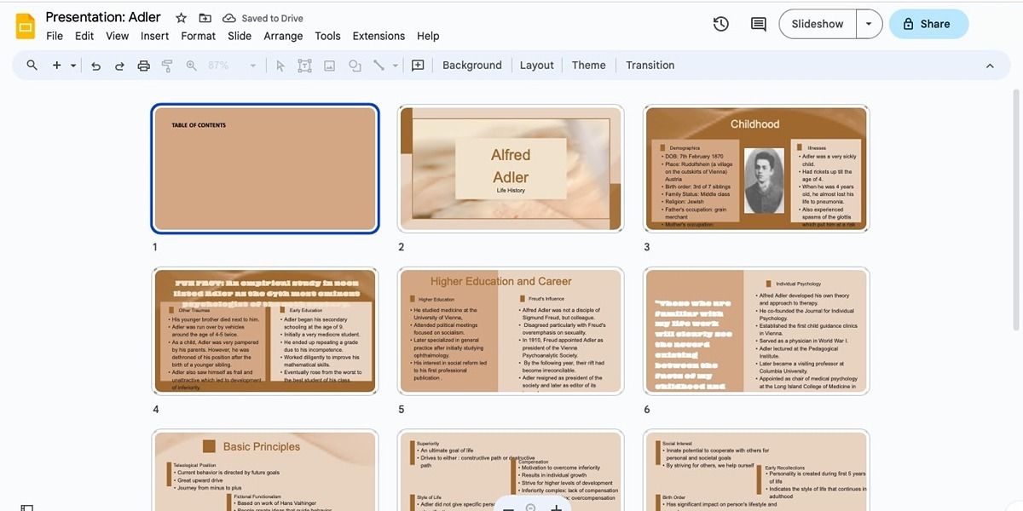
Task: Click the Undo icon
Action: (95, 65)
